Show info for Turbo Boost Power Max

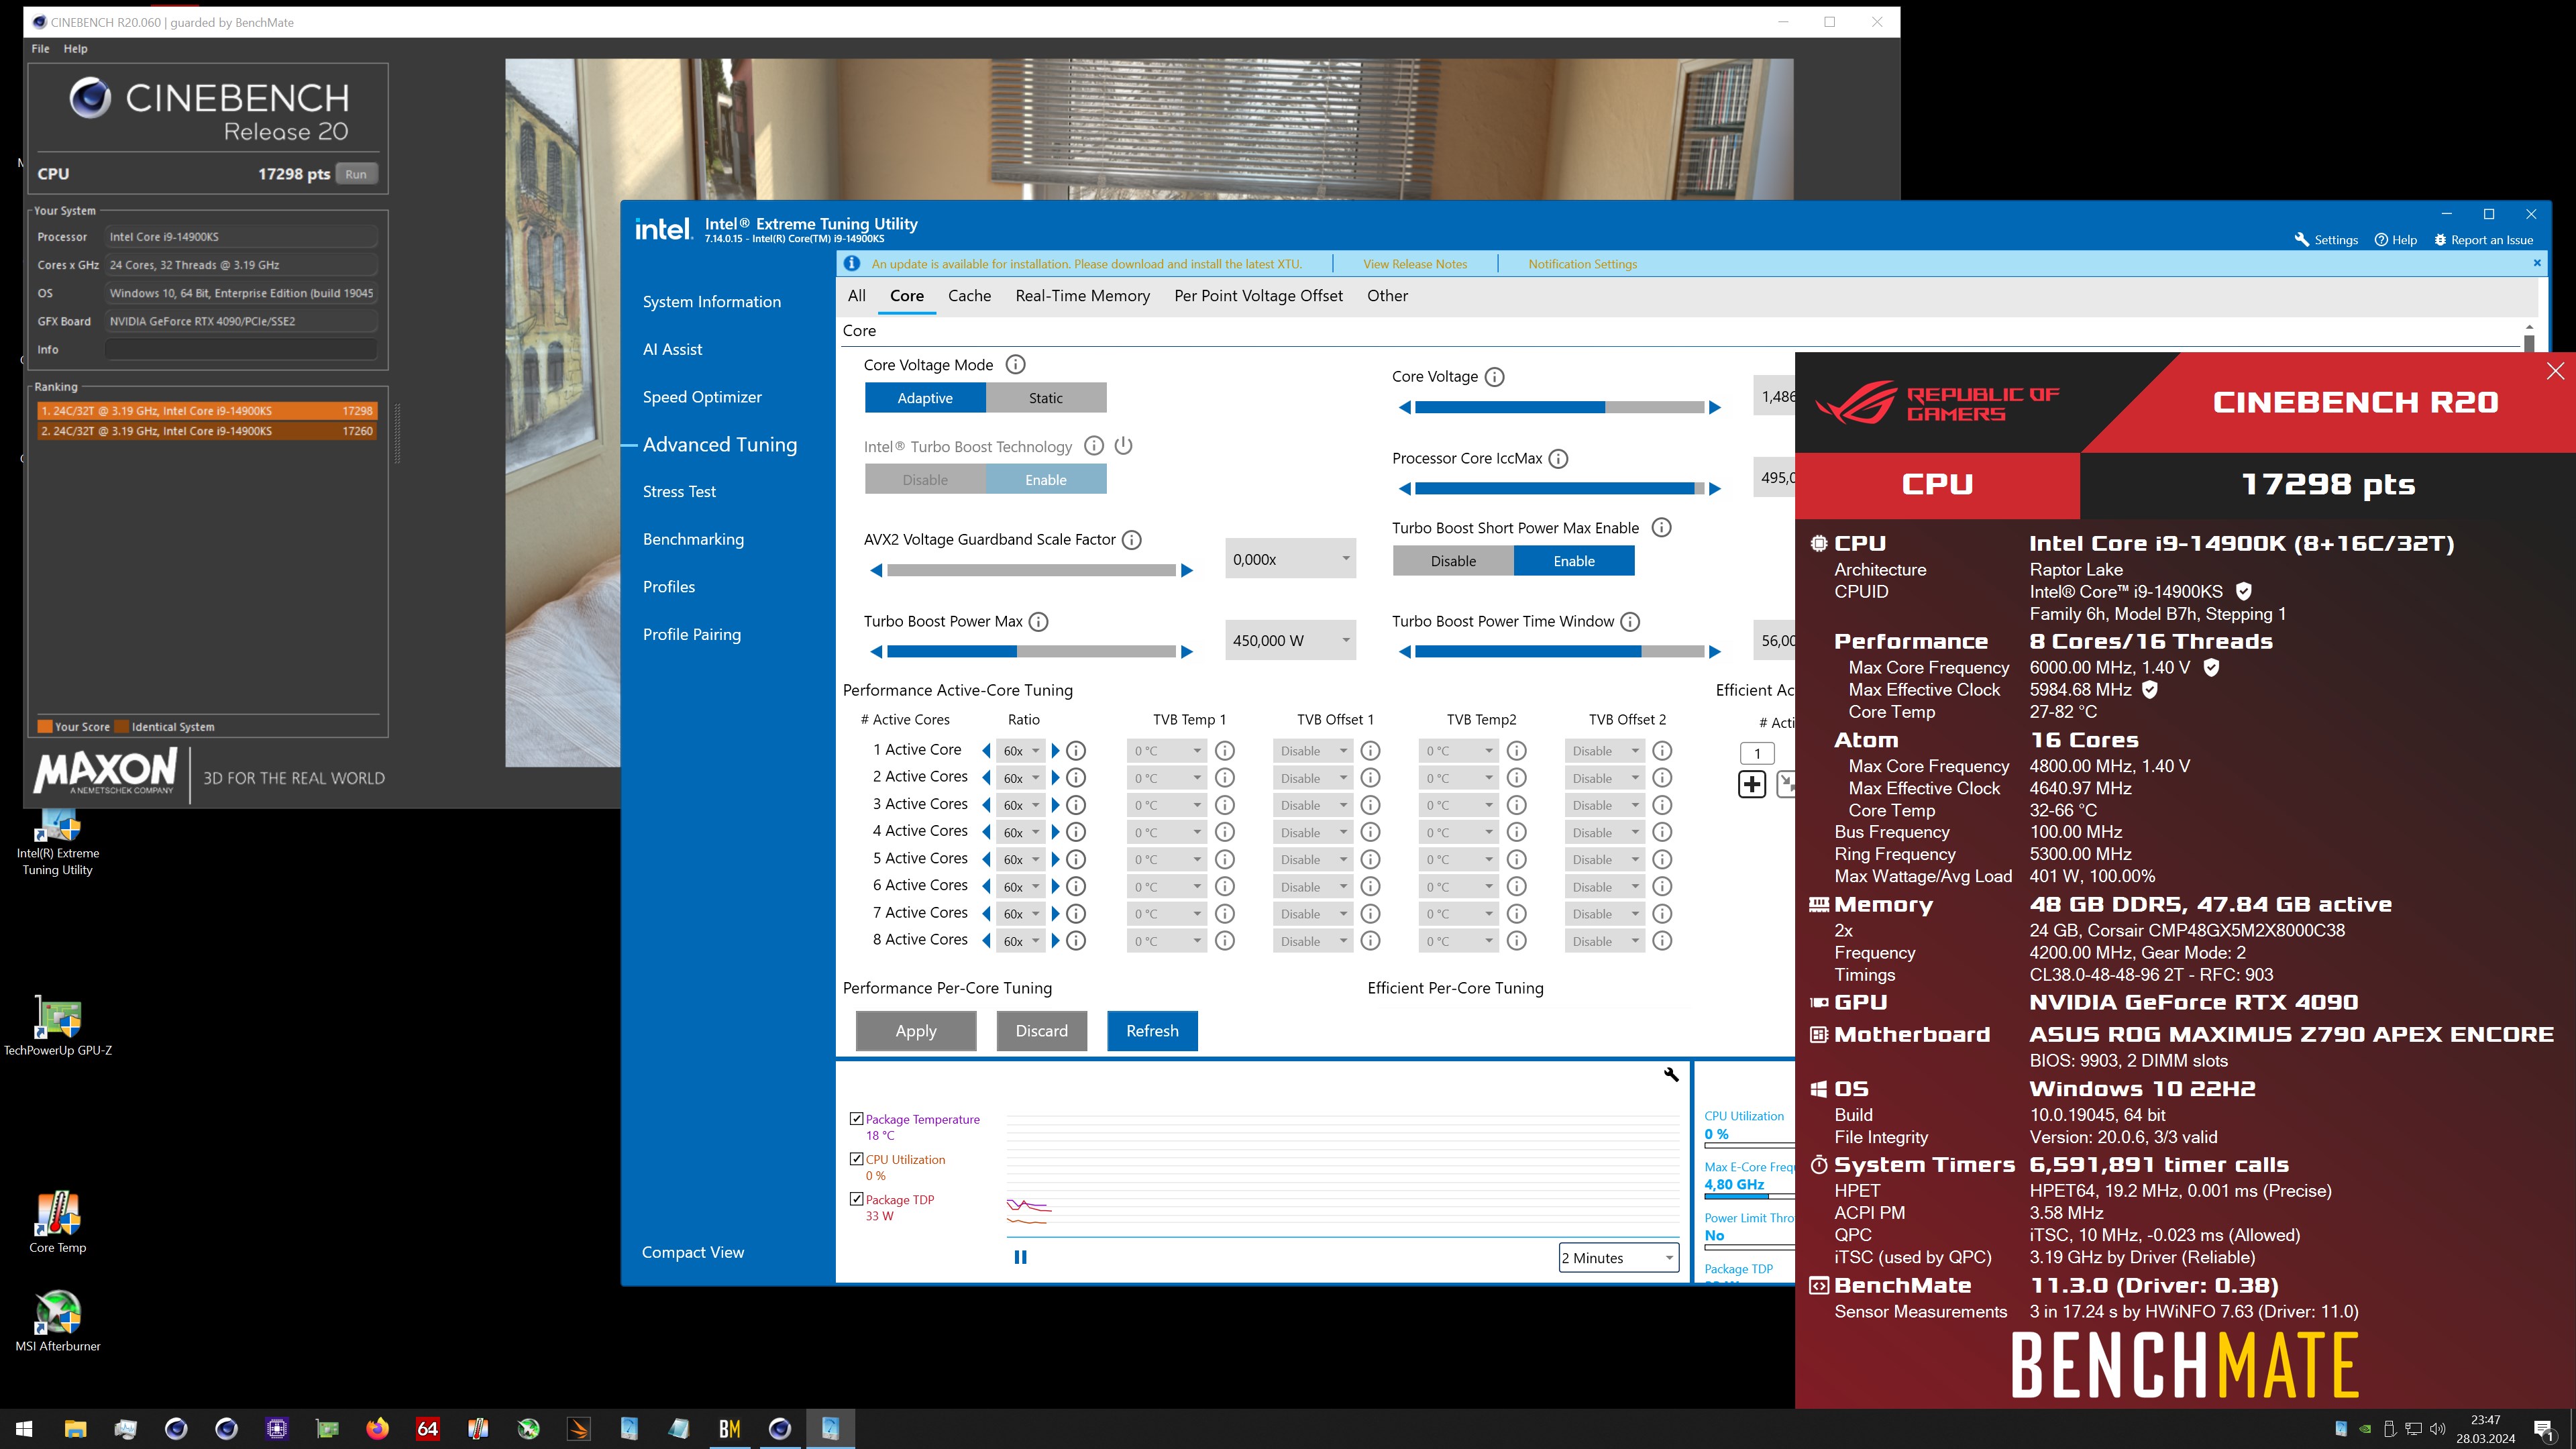[1038, 622]
